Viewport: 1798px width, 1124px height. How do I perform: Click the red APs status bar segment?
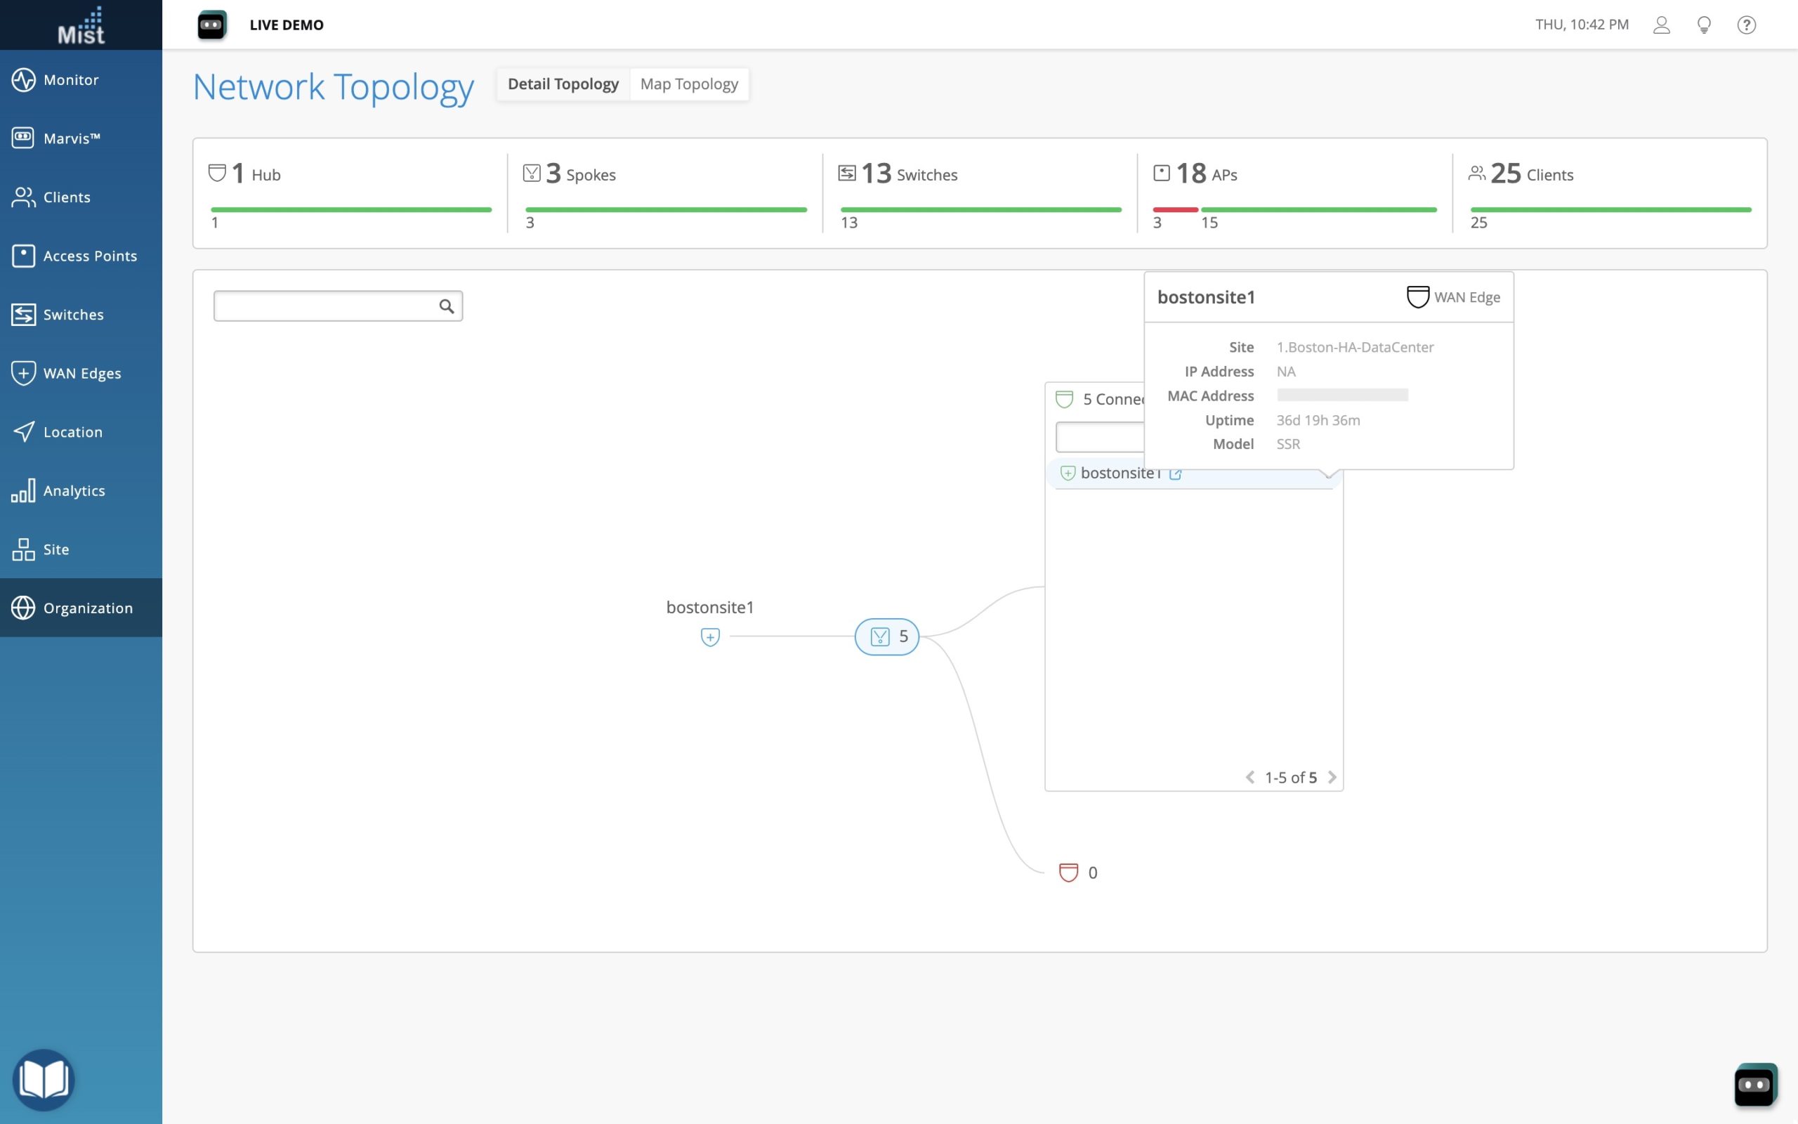[1174, 209]
